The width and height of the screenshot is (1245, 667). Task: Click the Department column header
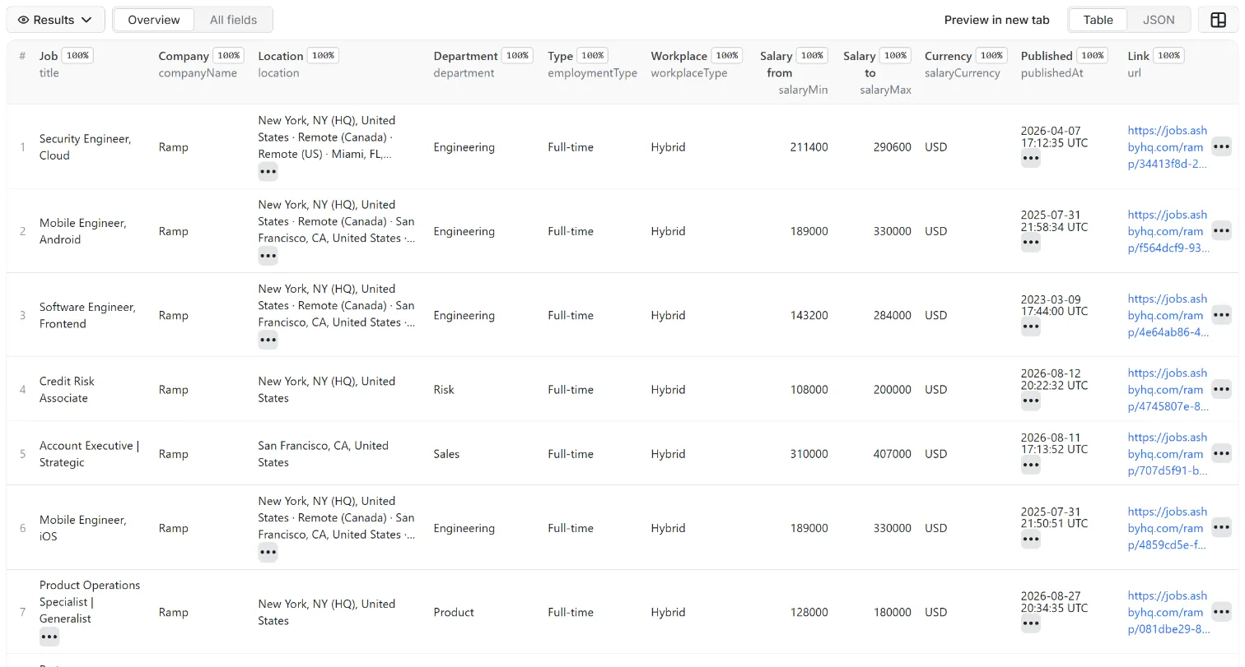466,56
